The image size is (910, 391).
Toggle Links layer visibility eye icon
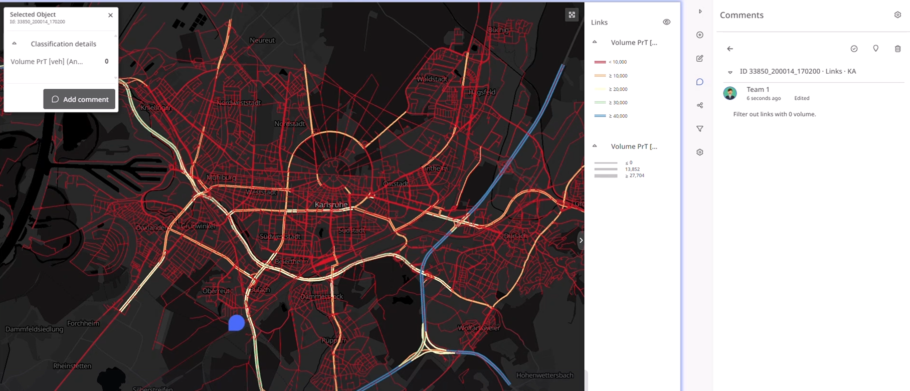(x=666, y=22)
